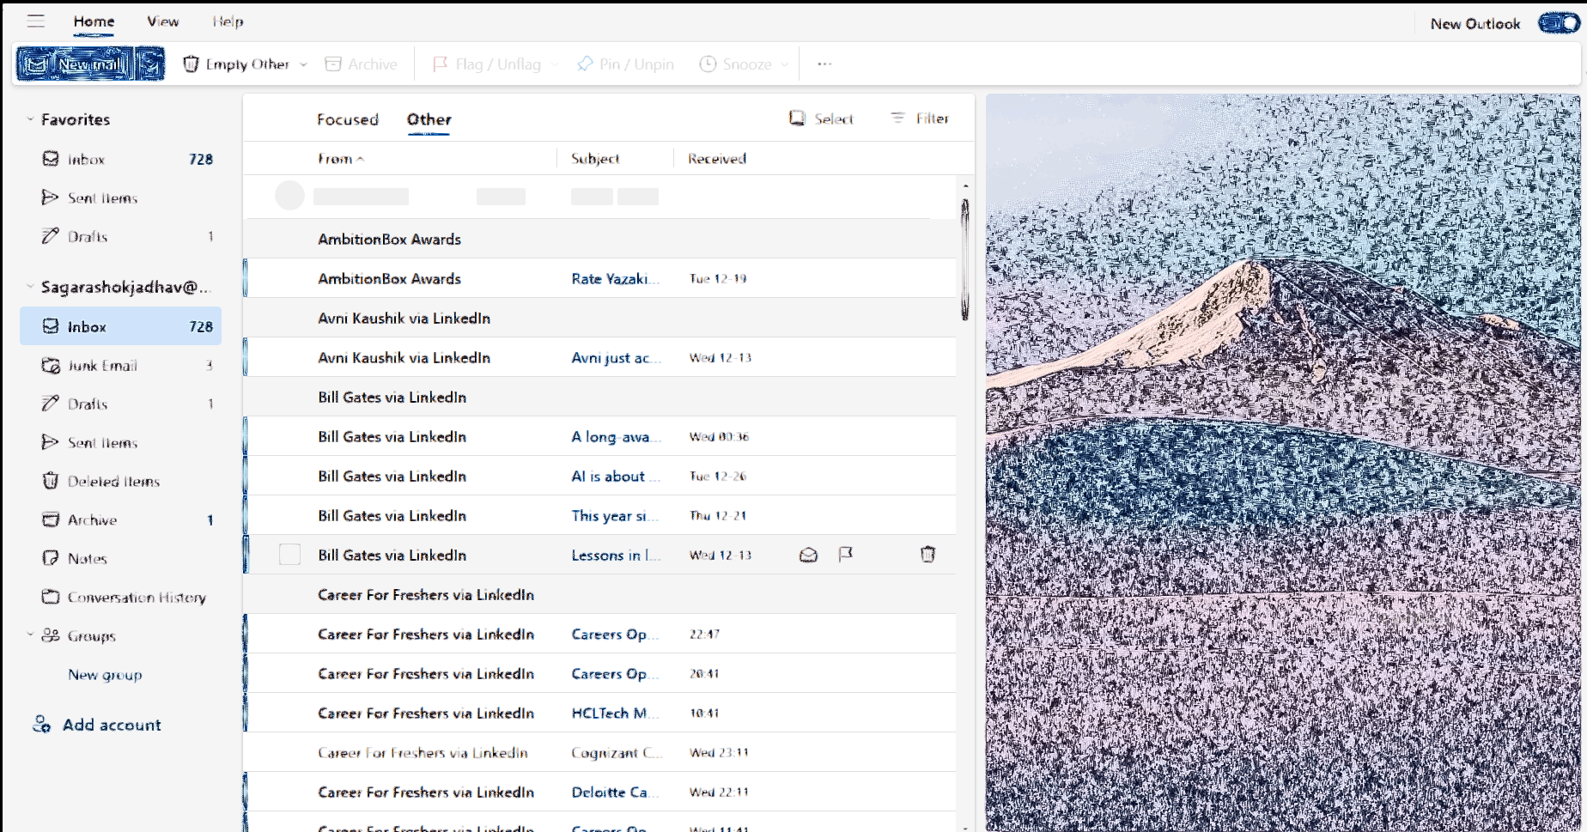Click the New mail button
This screenshot has width=1587, height=832.
[76, 64]
